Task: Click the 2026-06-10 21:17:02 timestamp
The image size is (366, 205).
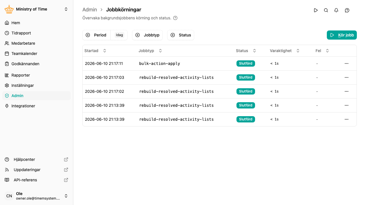Action: tap(105, 91)
